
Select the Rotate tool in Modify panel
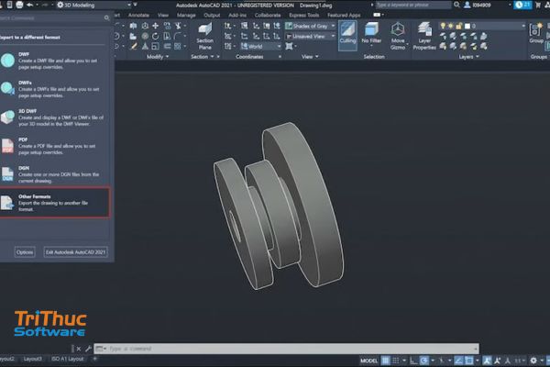pyautogui.click(x=156, y=36)
